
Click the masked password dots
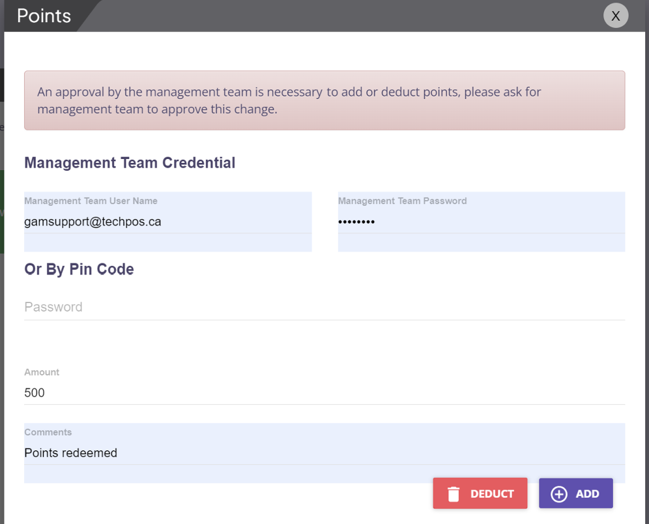click(x=356, y=222)
